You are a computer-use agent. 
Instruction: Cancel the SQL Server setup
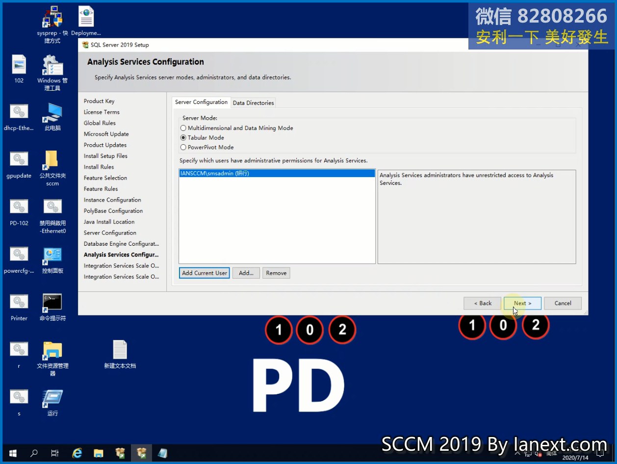pyautogui.click(x=563, y=303)
